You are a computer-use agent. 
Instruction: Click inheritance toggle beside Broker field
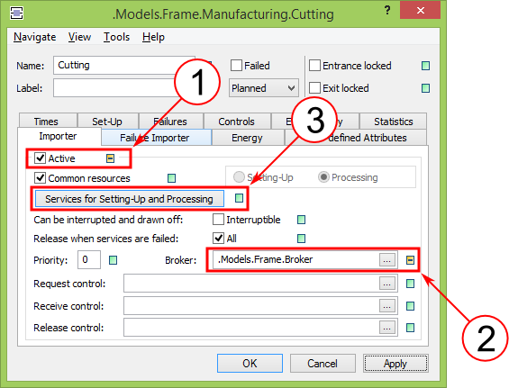click(410, 260)
